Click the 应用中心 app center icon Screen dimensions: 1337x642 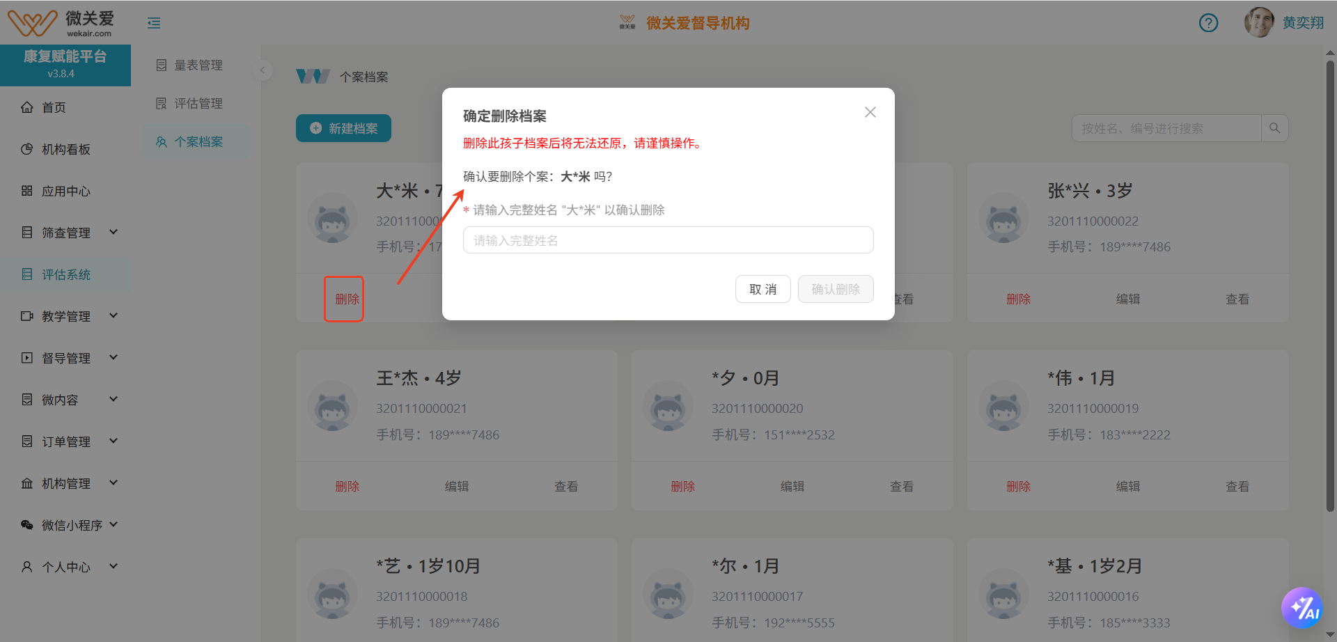(27, 190)
